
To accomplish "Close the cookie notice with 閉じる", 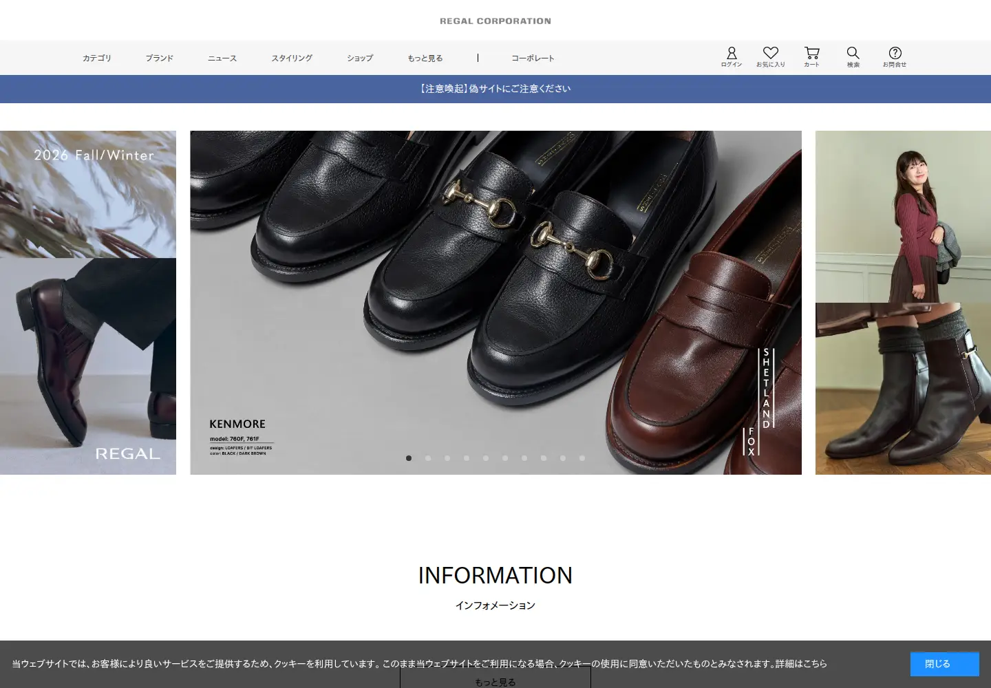I will click(945, 664).
